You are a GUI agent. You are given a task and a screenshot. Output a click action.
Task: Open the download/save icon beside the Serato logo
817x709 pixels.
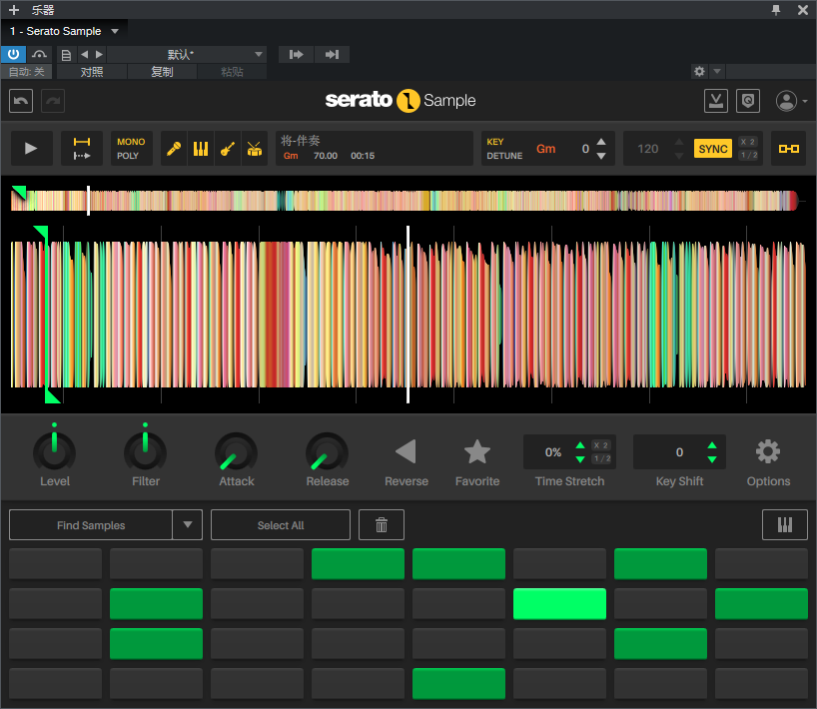716,101
